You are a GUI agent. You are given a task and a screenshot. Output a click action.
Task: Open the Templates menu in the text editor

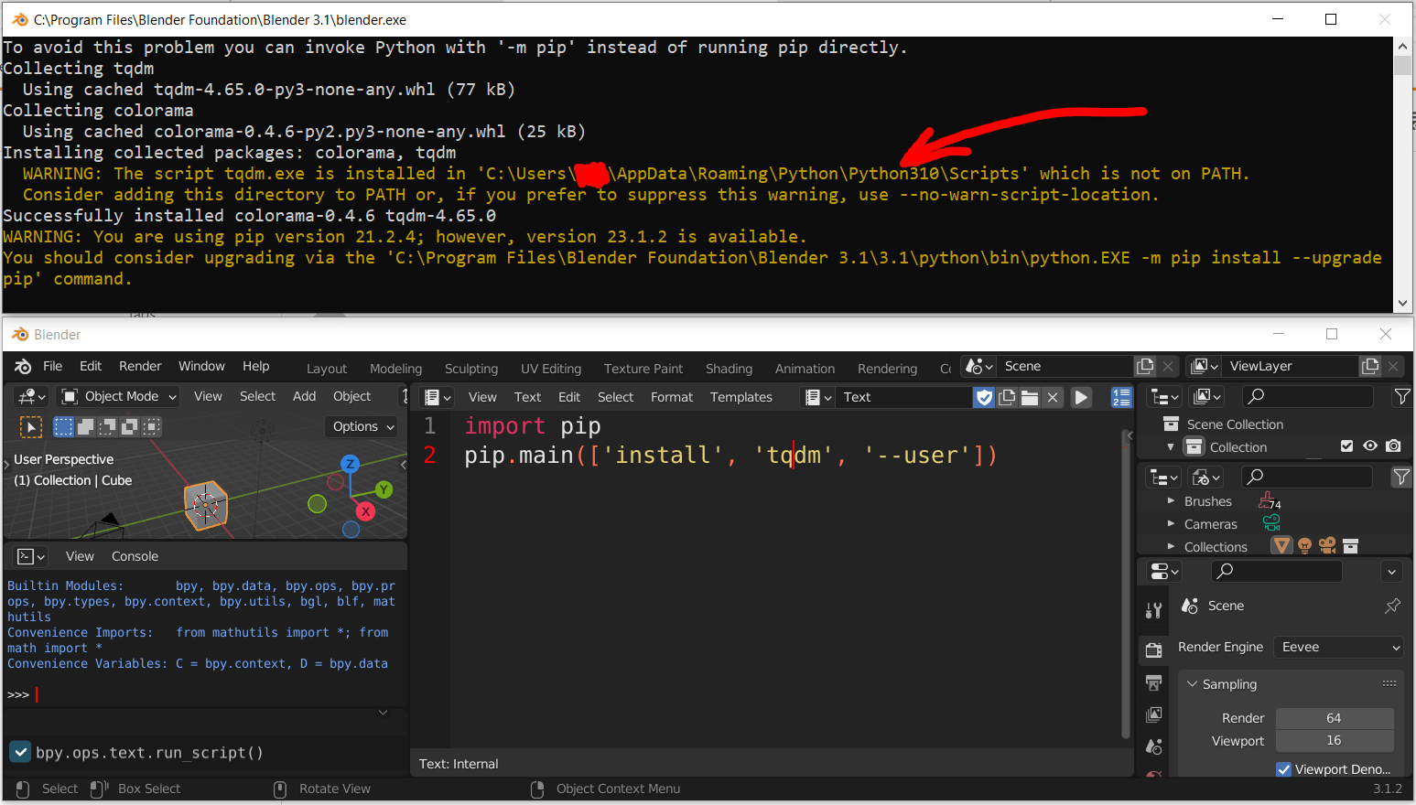coord(741,397)
